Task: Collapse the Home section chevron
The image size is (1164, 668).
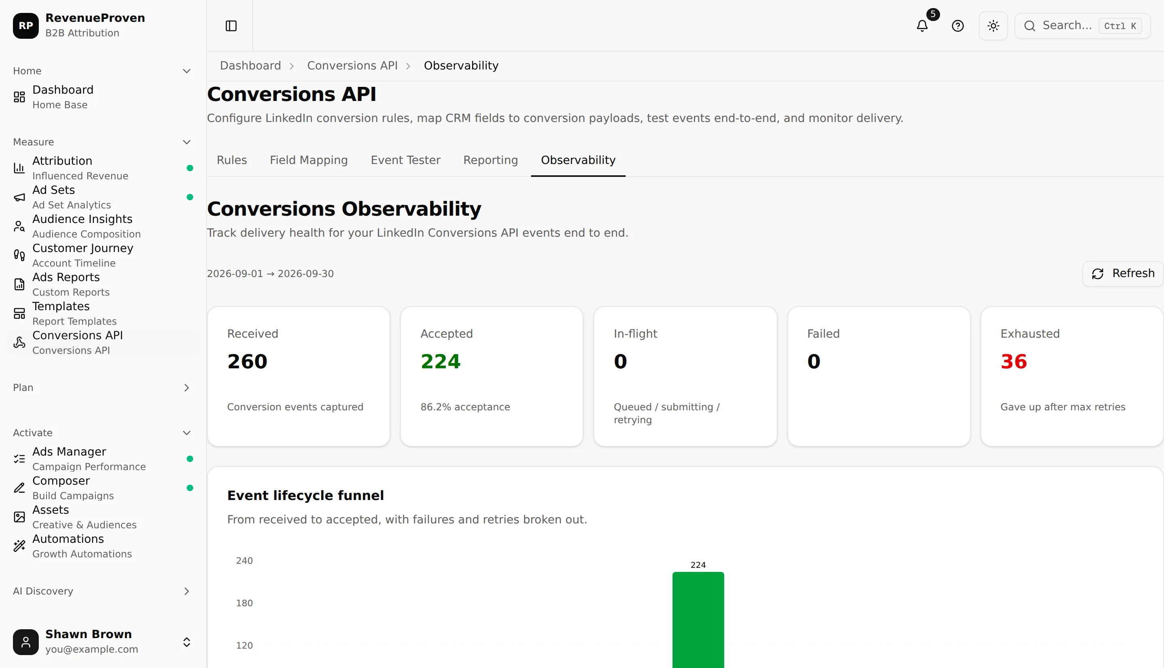Action: [x=186, y=71]
